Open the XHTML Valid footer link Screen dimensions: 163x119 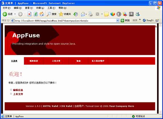[x=50, y=106]
